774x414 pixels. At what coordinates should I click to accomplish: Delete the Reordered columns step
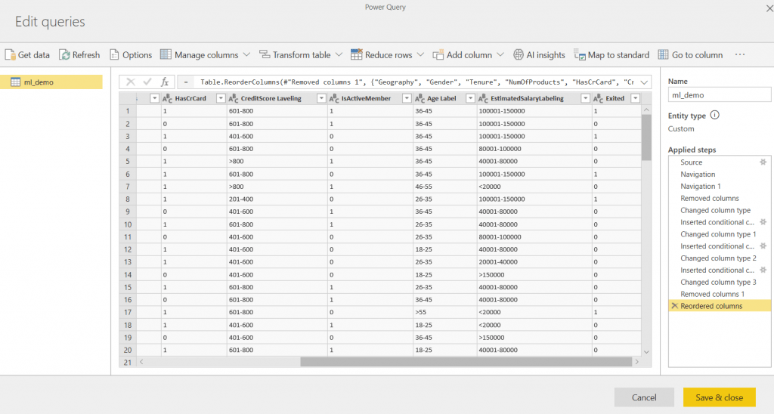click(x=674, y=306)
